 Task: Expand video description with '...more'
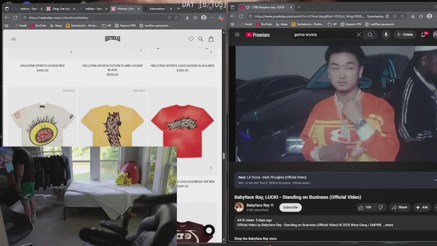(x=388, y=225)
